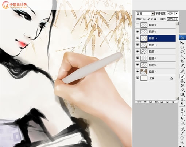Show hidden layer 图层 3
This screenshot has width=186, height=147.
click(x=137, y=25)
